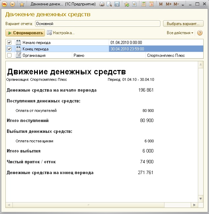Viewport: 209px width, 214px height.
Task: Click the M+ memory add button
Action: tap(168, 4)
